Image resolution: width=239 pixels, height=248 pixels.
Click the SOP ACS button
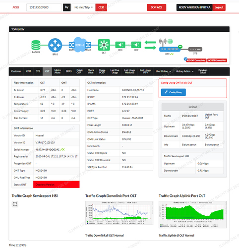click(156, 7)
